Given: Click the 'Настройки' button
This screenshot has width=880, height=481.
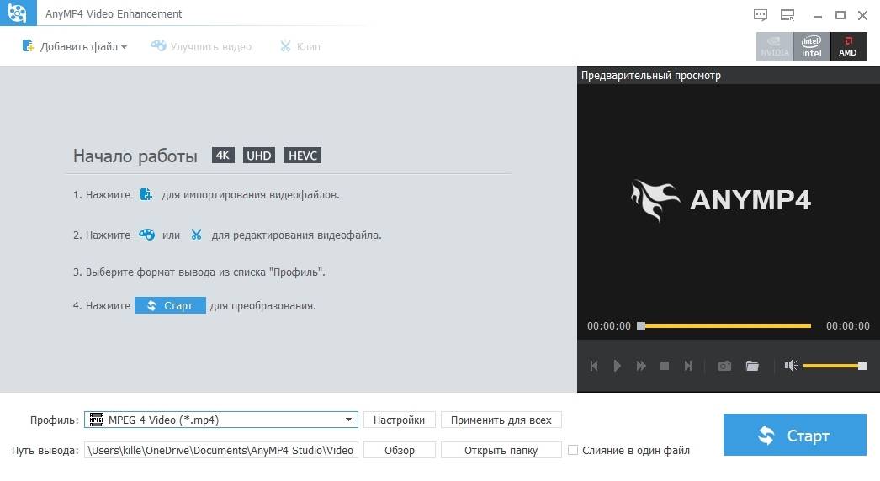Looking at the screenshot, I should (400, 420).
